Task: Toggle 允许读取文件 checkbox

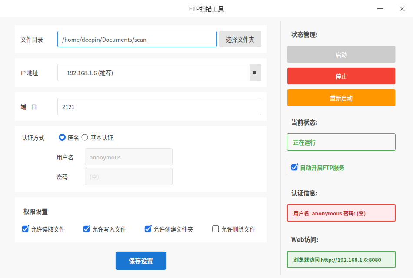Action: pyautogui.click(x=25, y=229)
